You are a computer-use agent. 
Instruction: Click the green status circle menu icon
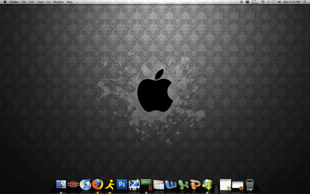pyautogui.click(x=241, y=2)
